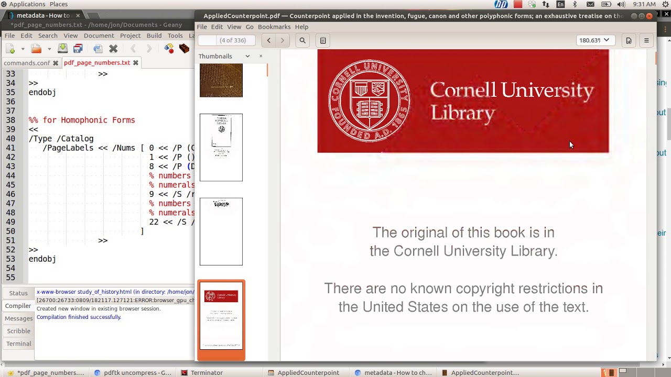Click the Dropbox tray icon
This screenshot has height=377, width=671.
tap(532, 4)
